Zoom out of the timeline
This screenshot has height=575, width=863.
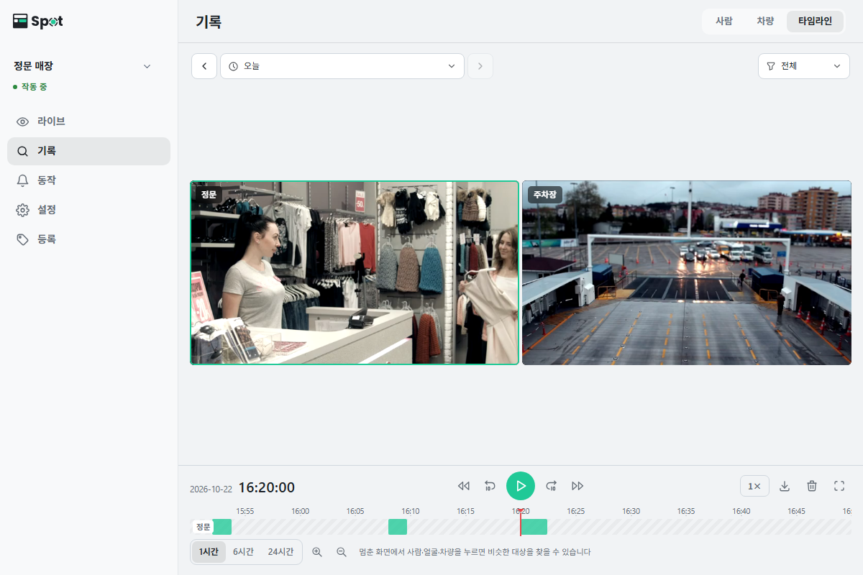(x=342, y=552)
